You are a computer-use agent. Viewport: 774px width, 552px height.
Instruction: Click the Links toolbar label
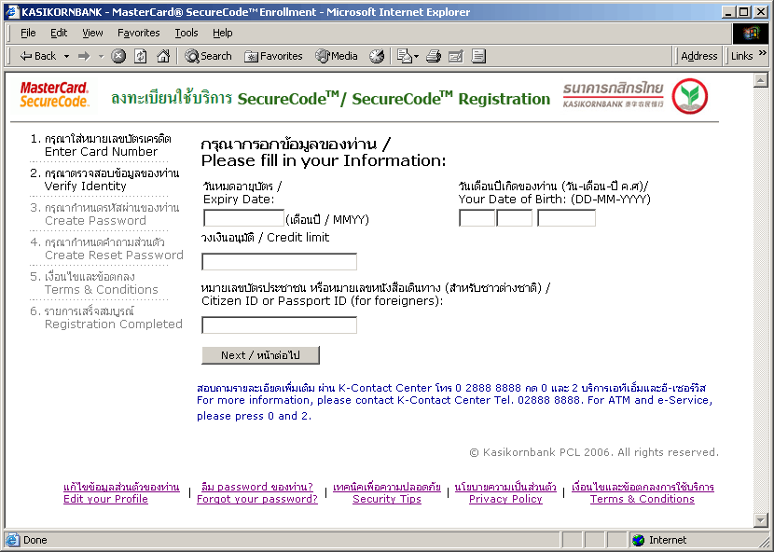coord(742,56)
